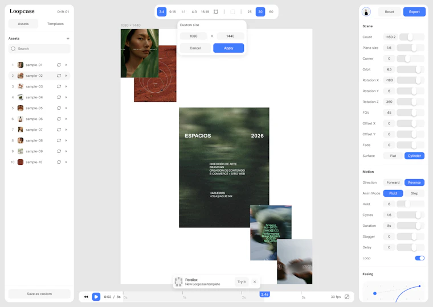Open the Parallax template thumbnail
Viewport: 433px width, 307px height.
179,281
